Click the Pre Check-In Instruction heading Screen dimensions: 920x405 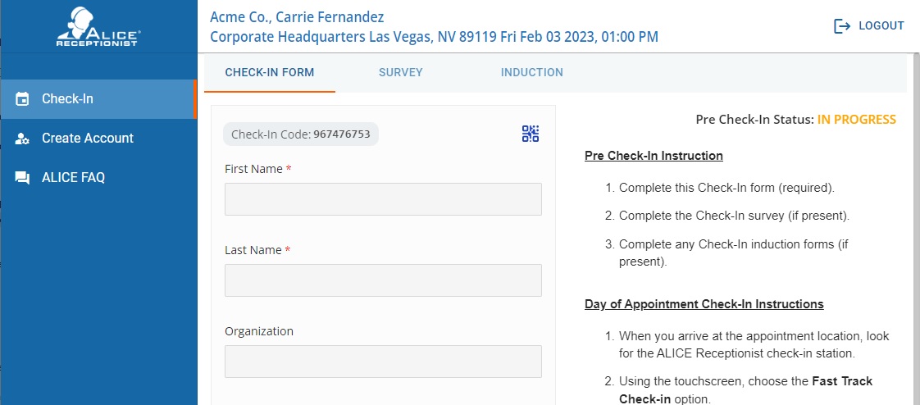654,156
